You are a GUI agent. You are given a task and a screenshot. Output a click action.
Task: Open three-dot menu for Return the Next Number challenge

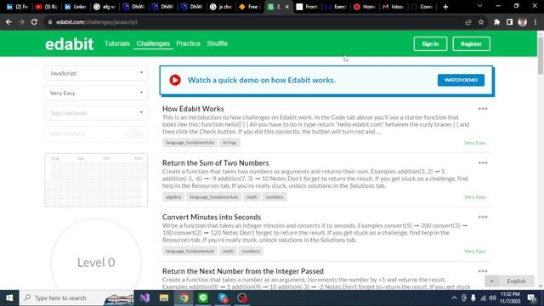[x=483, y=271]
